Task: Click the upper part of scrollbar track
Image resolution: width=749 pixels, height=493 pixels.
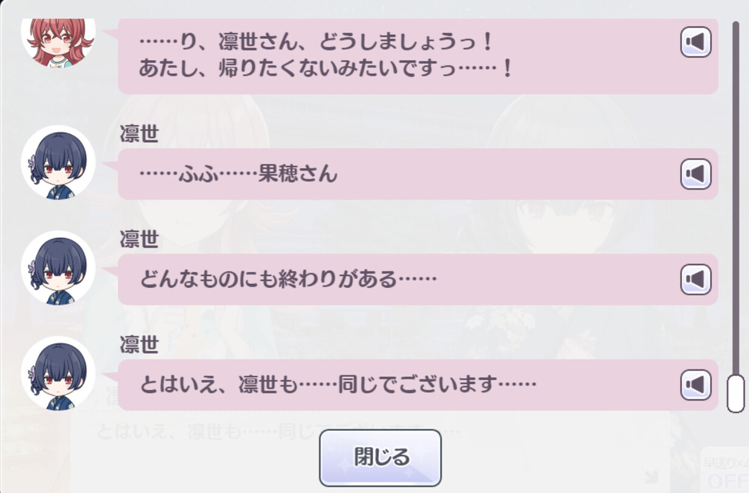Action: pos(736,122)
